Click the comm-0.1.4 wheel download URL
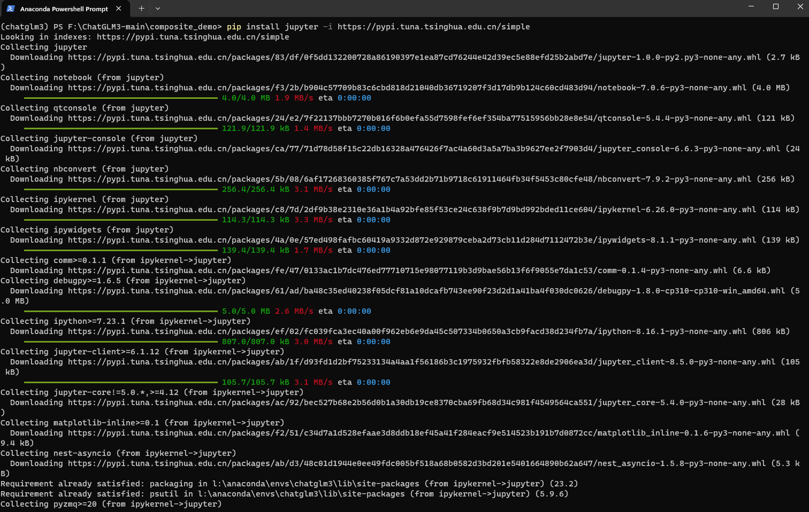Screen dimensions: 809x512 click(398, 270)
